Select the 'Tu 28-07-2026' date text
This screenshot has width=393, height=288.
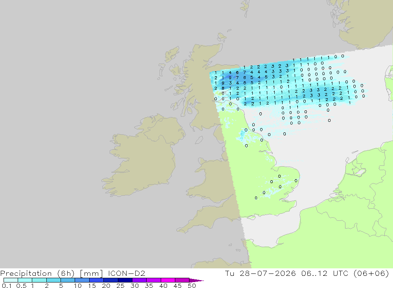(x=260, y=273)
